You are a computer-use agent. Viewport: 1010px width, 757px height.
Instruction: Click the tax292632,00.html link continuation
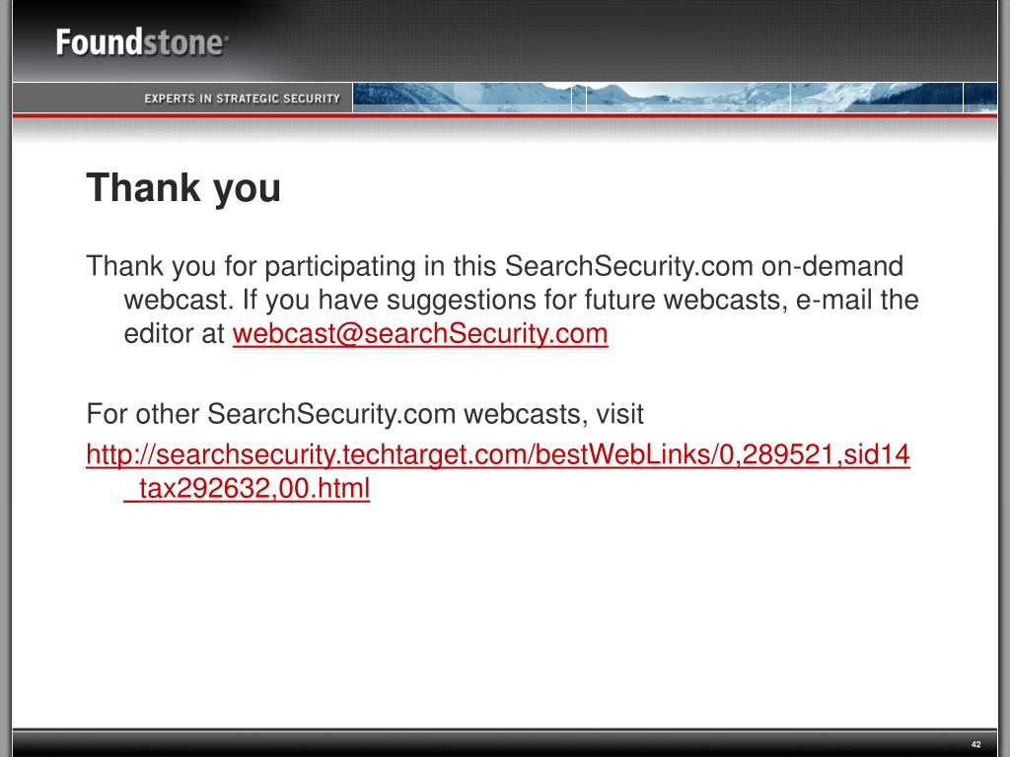(x=247, y=488)
